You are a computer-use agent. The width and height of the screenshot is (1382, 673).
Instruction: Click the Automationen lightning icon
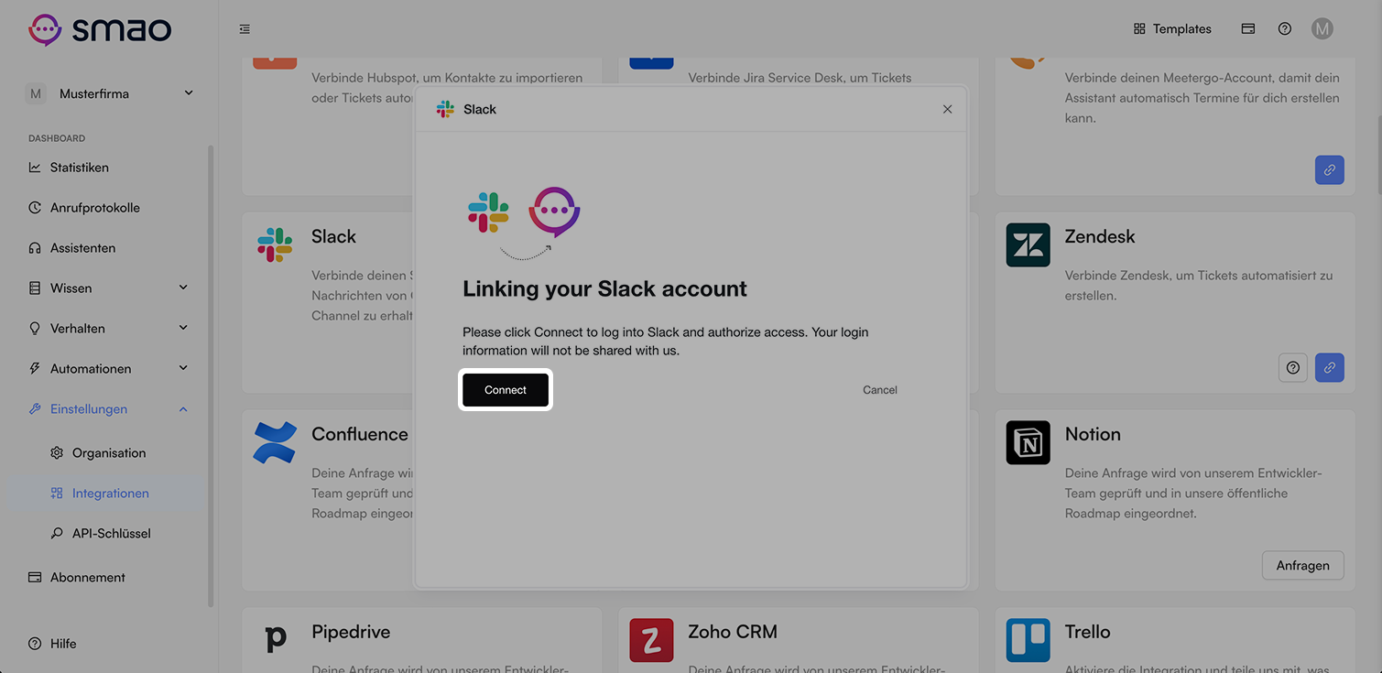tap(35, 369)
